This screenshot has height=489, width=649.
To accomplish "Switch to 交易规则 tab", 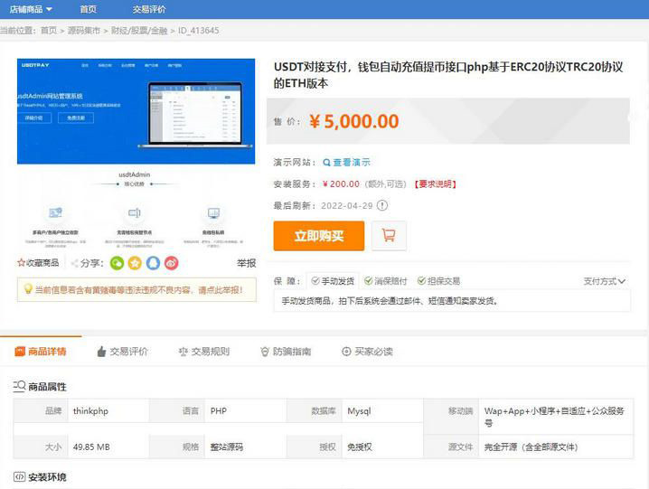I will (x=204, y=352).
